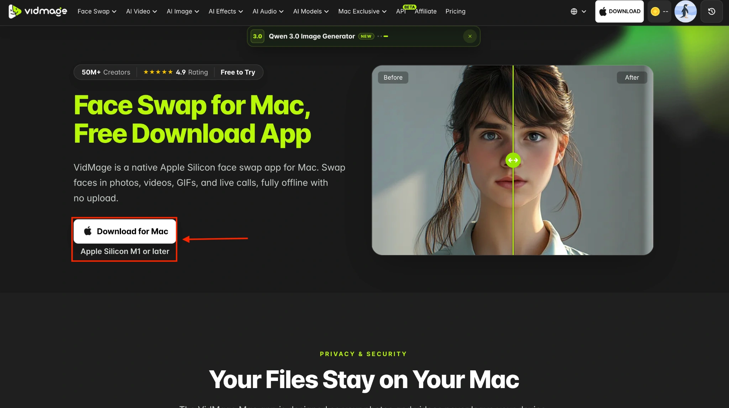The height and width of the screenshot is (408, 729).
Task: Click the Before label on image
Action: tap(393, 78)
